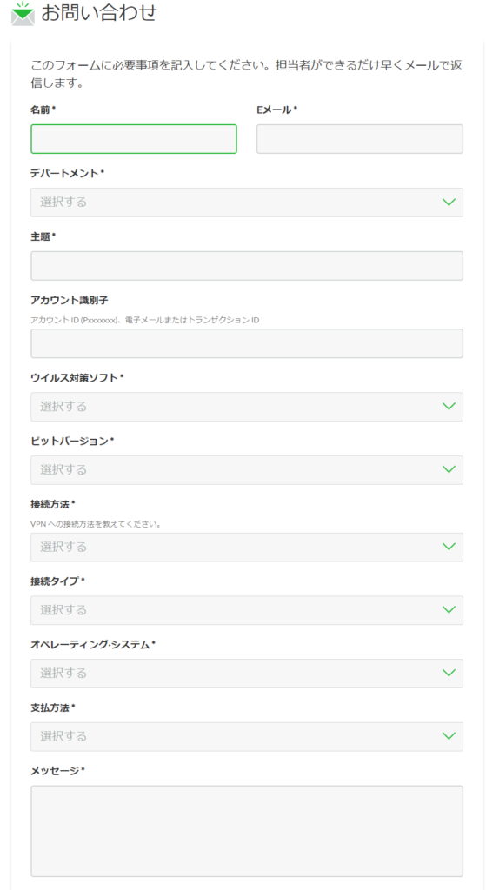Open the オペレーティング・システム select box
Screen dimensions: 486x890
[x=247, y=673]
